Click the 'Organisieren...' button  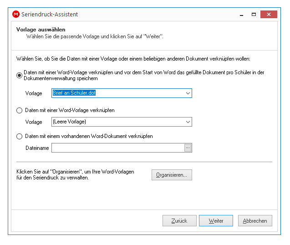click(x=172, y=175)
